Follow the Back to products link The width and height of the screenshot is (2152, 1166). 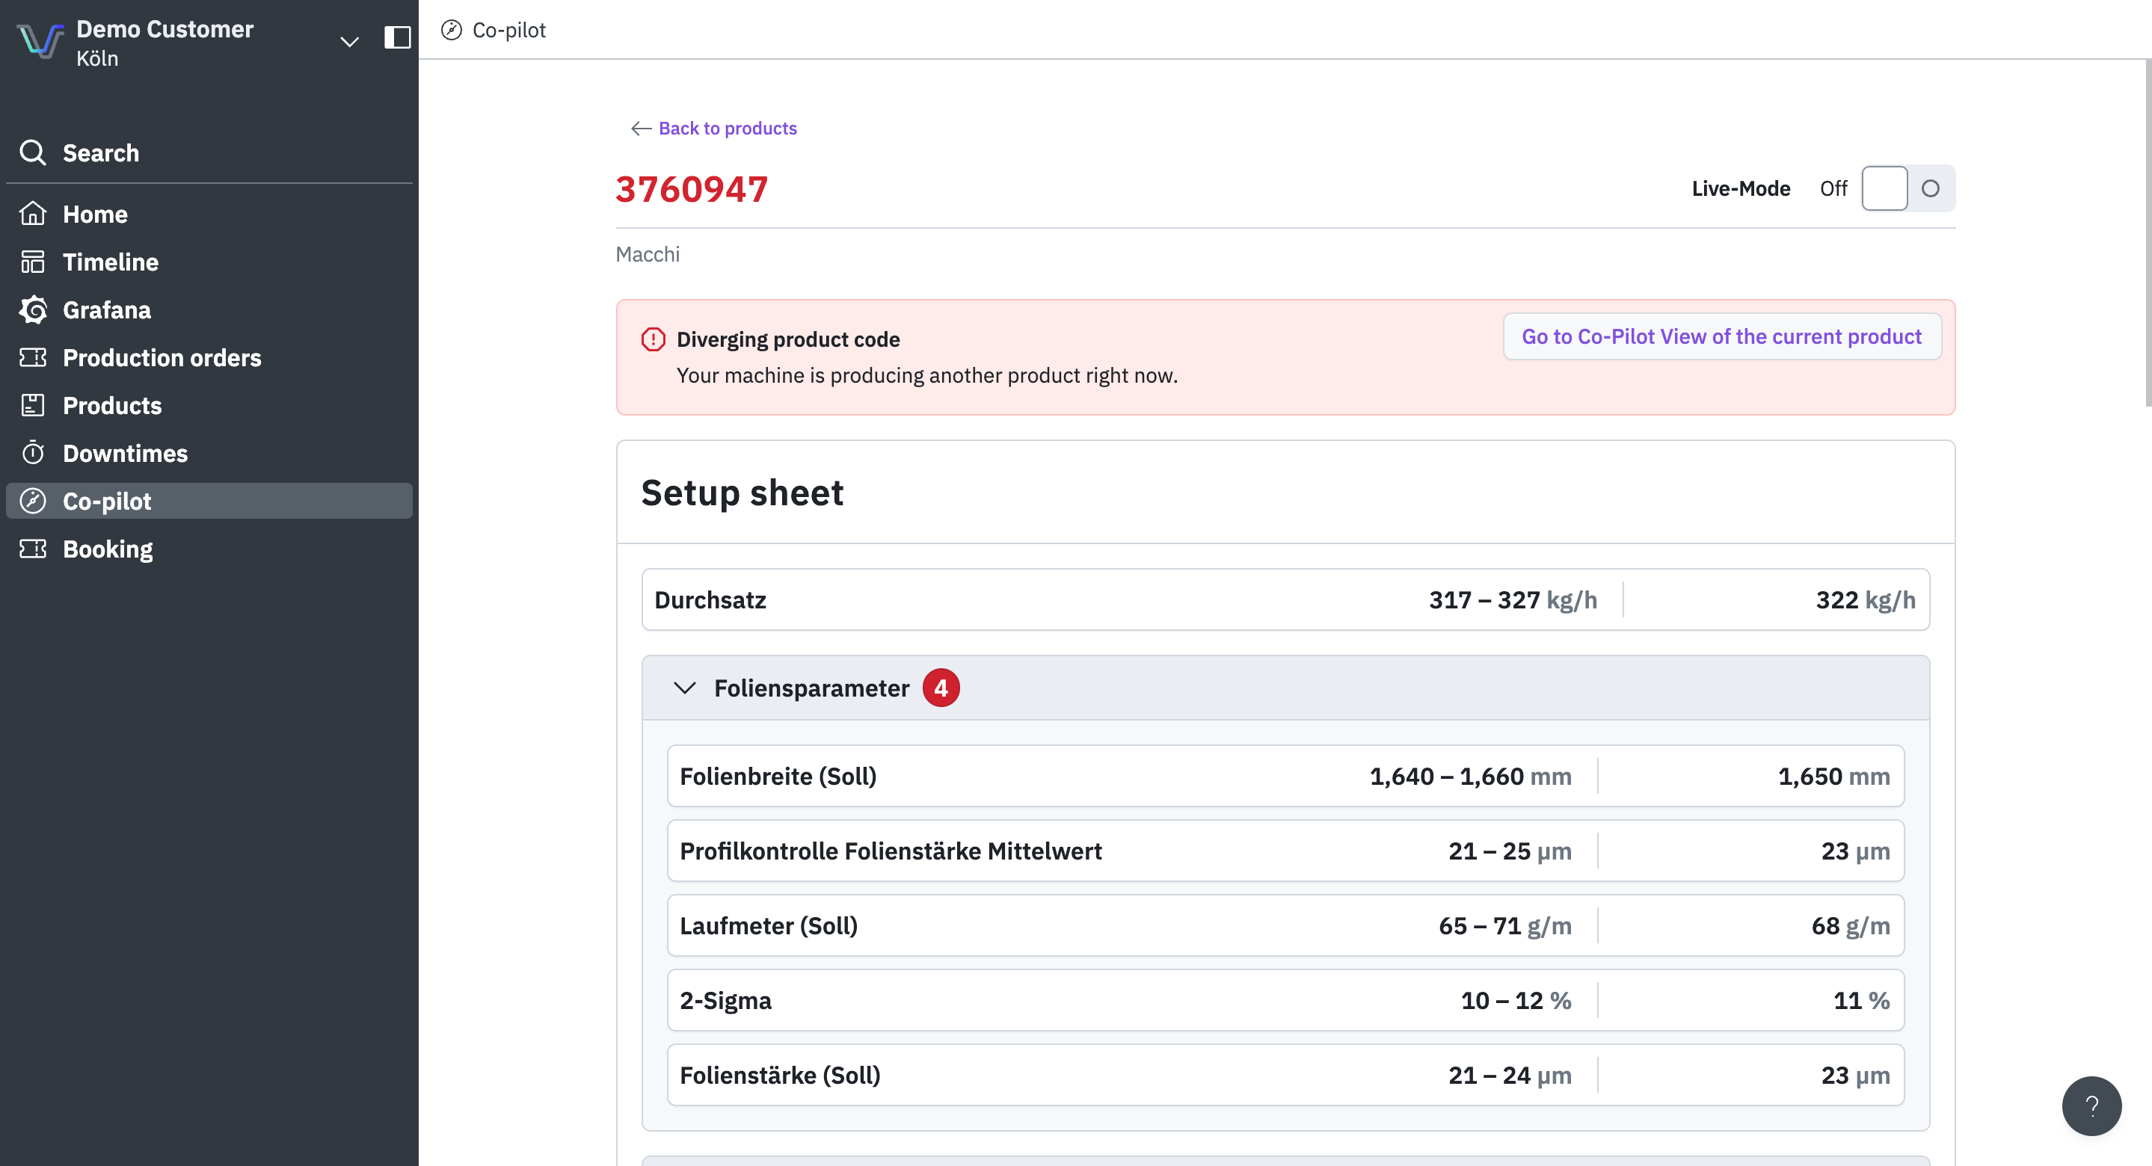[728, 128]
